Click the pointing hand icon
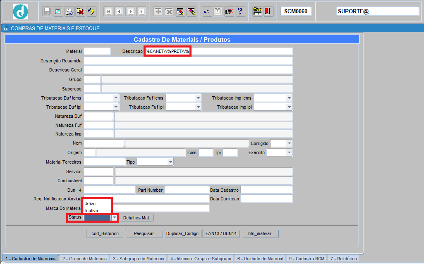This screenshot has width=424, height=264. coord(229,11)
